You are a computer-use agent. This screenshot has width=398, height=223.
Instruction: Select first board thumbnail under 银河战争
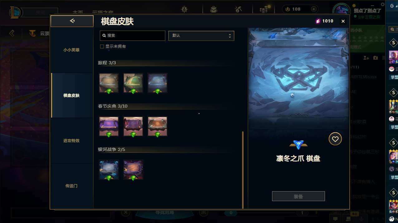click(109, 170)
